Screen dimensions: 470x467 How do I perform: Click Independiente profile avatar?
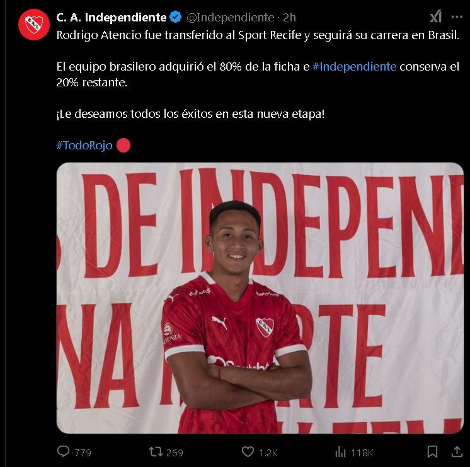coord(34,25)
